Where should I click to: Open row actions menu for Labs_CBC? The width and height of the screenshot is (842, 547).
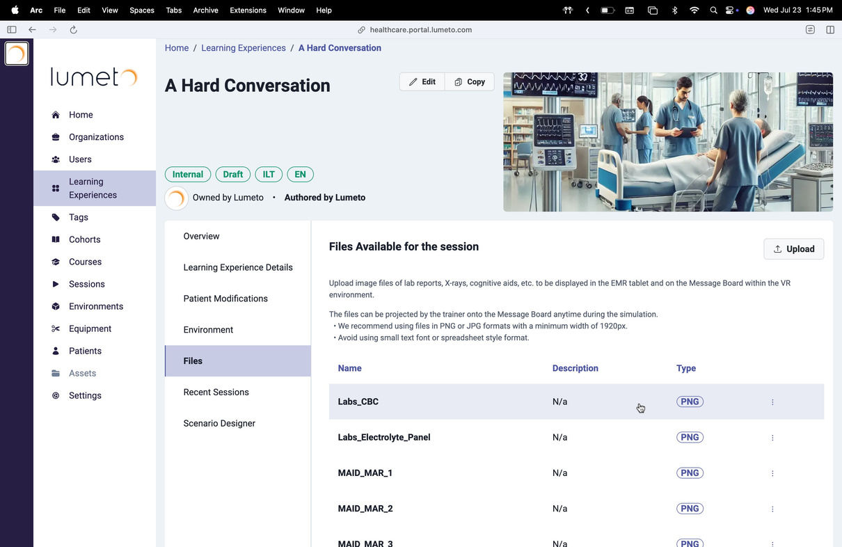[772, 402]
